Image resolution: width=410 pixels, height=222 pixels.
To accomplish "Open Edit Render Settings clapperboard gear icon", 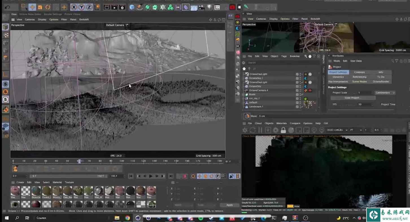I will coord(122,7).
